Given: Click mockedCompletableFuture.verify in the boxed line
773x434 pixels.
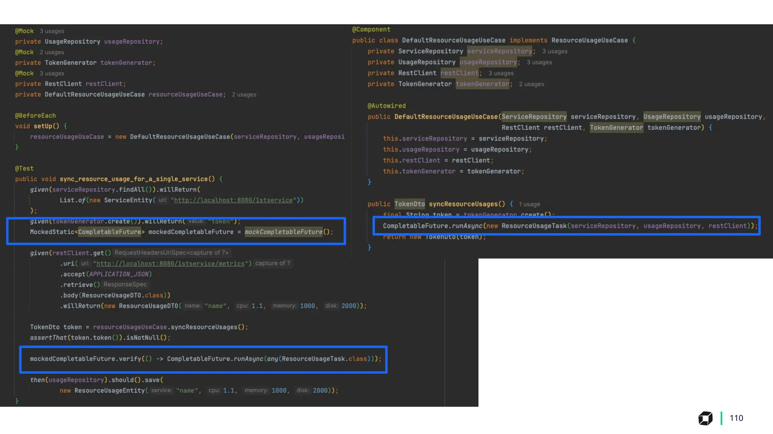Looking at the screenshot, I should point(85,359).
